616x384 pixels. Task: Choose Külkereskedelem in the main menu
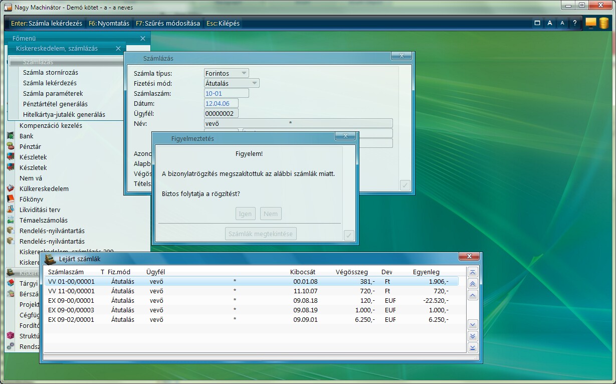44,188
